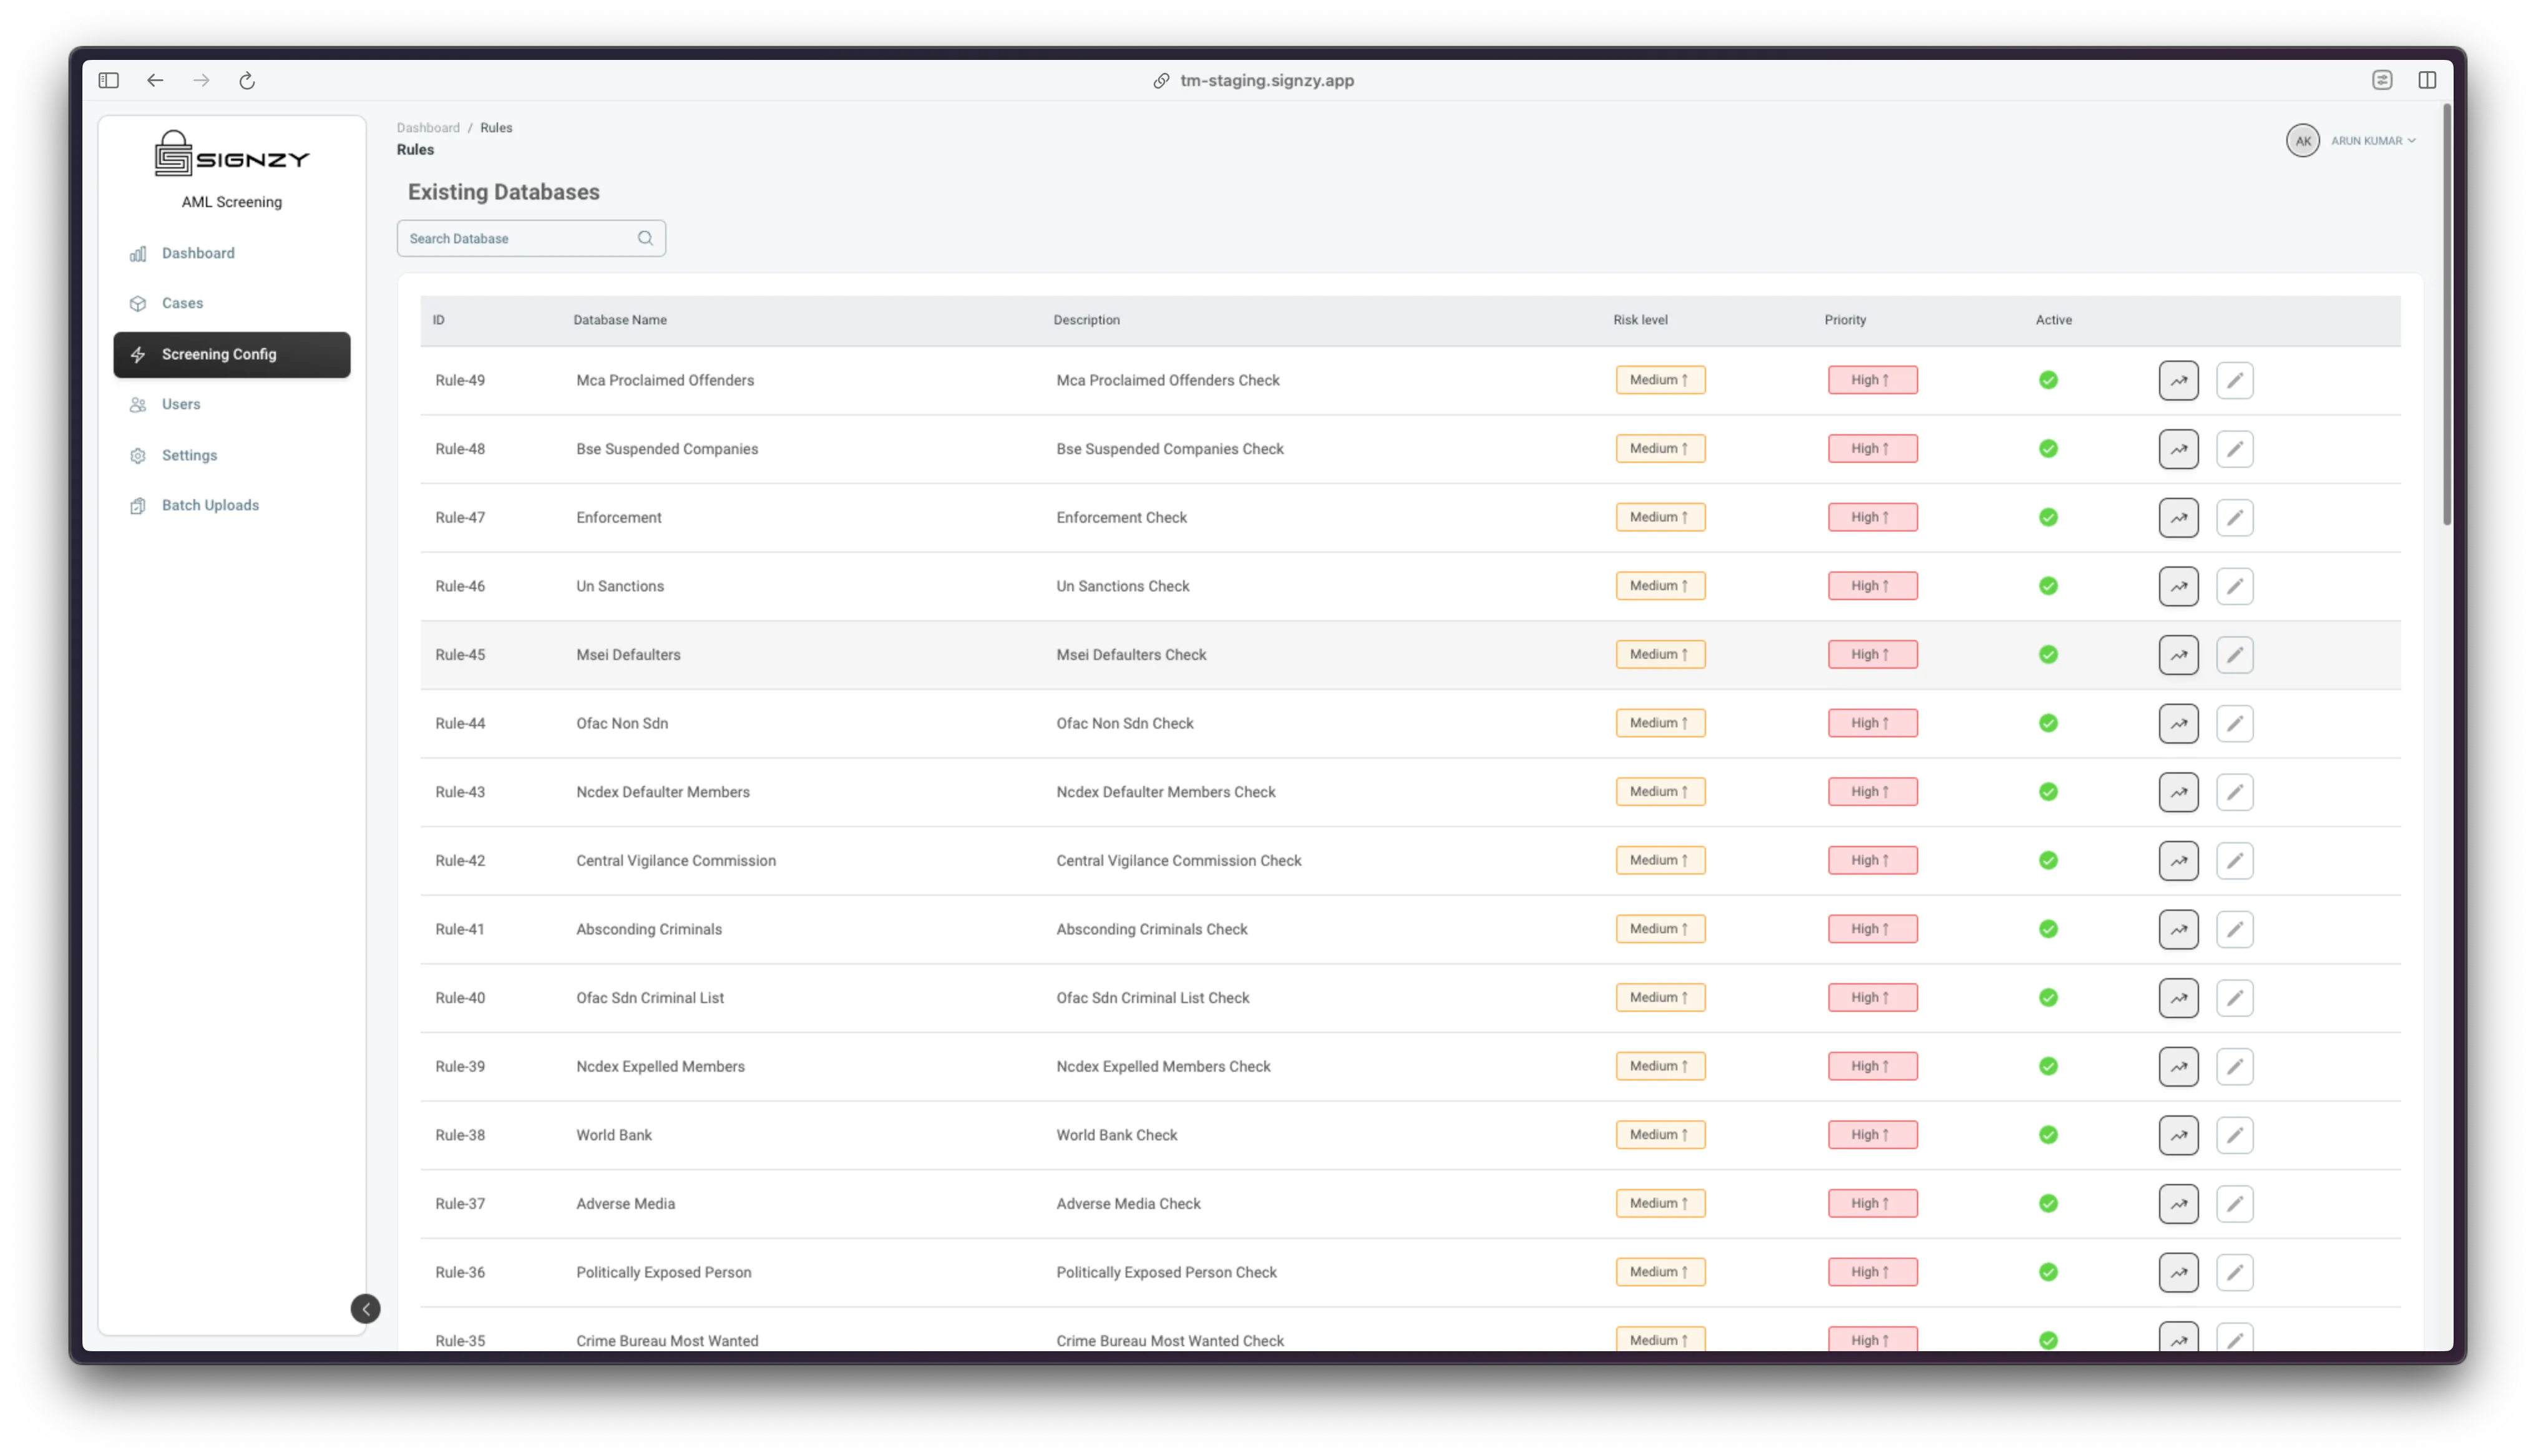Screen dimensions: 2536x1456
Task: Open trend chart for Central Vigilance Commission
Action: pos(2178,861)
